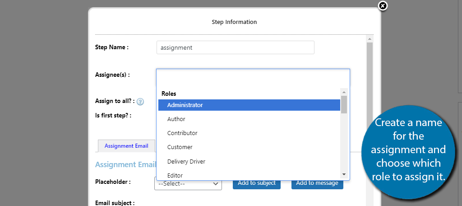Click the roles list scroll-down arrow
The width and height of the screenshot is (462, 206).
tap(344, 174)
